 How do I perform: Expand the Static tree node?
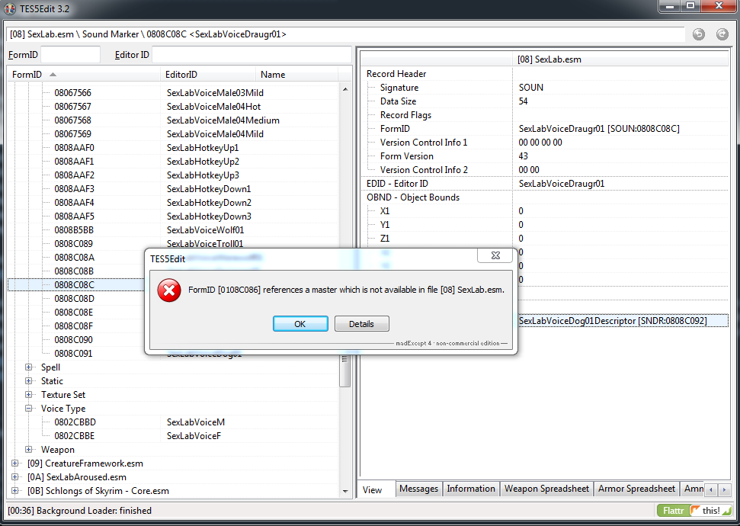[x=29, y=380]
